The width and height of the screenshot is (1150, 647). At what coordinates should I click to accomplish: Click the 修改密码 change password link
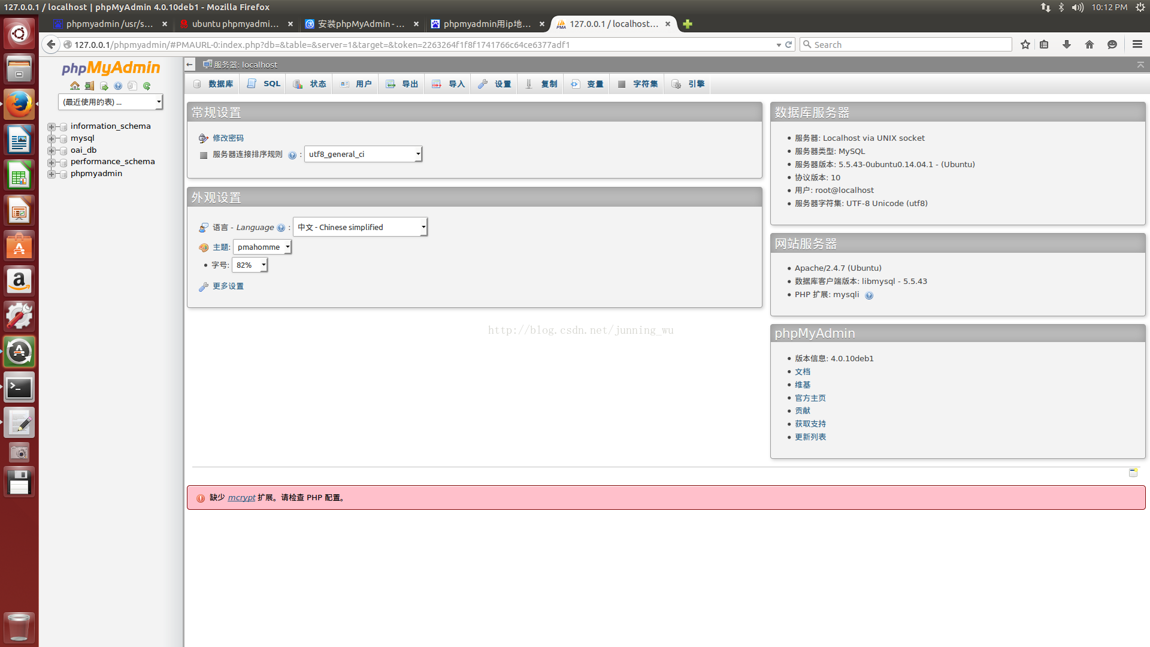click(228, 138)
